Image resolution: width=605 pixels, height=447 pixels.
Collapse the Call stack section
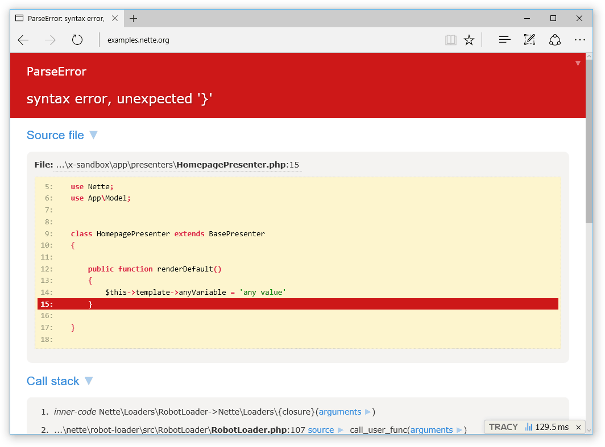89,381
